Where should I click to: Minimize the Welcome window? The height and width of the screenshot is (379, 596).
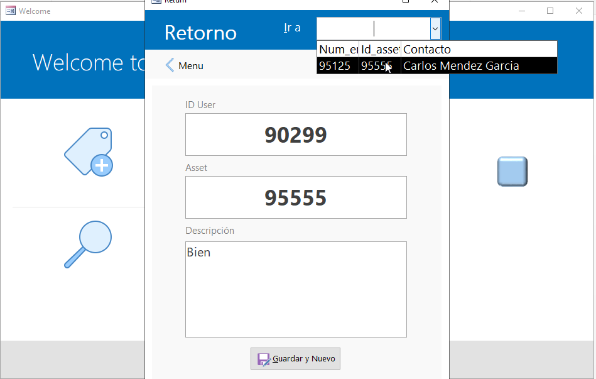click(522, 11)
